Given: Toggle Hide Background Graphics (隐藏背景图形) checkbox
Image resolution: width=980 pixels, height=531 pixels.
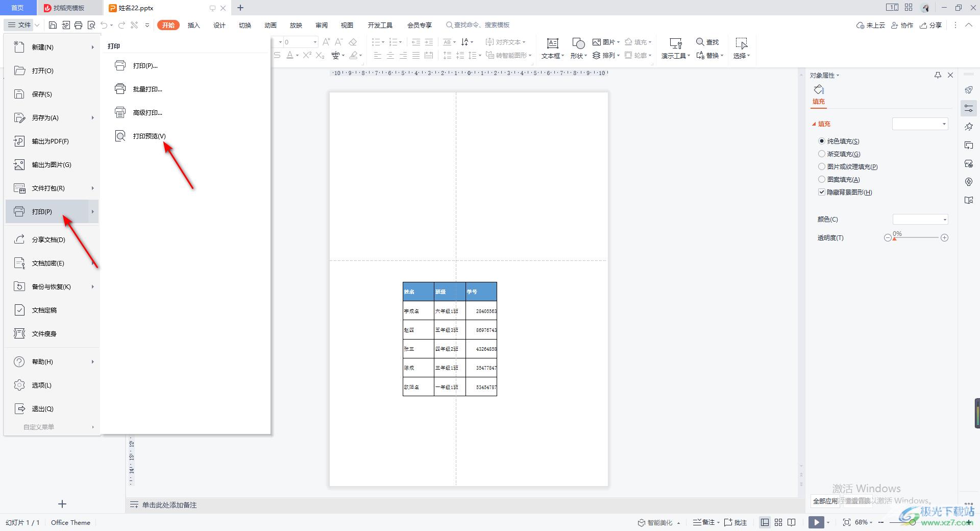Looking at the screenshot, I should (822, 192).
